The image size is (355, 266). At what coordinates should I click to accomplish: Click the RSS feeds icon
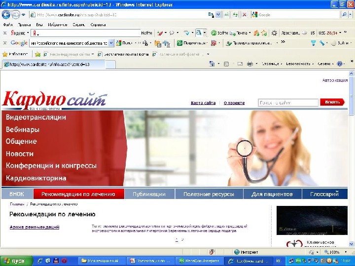(226, 64)
